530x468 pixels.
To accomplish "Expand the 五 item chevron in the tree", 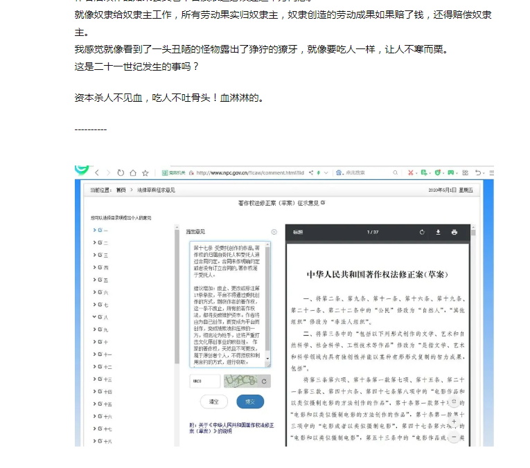I will click(x=95, y=280).
